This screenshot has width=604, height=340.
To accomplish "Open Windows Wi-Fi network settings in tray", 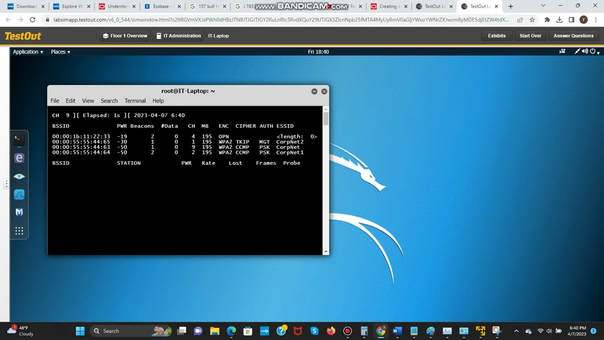I will [540, 331].
